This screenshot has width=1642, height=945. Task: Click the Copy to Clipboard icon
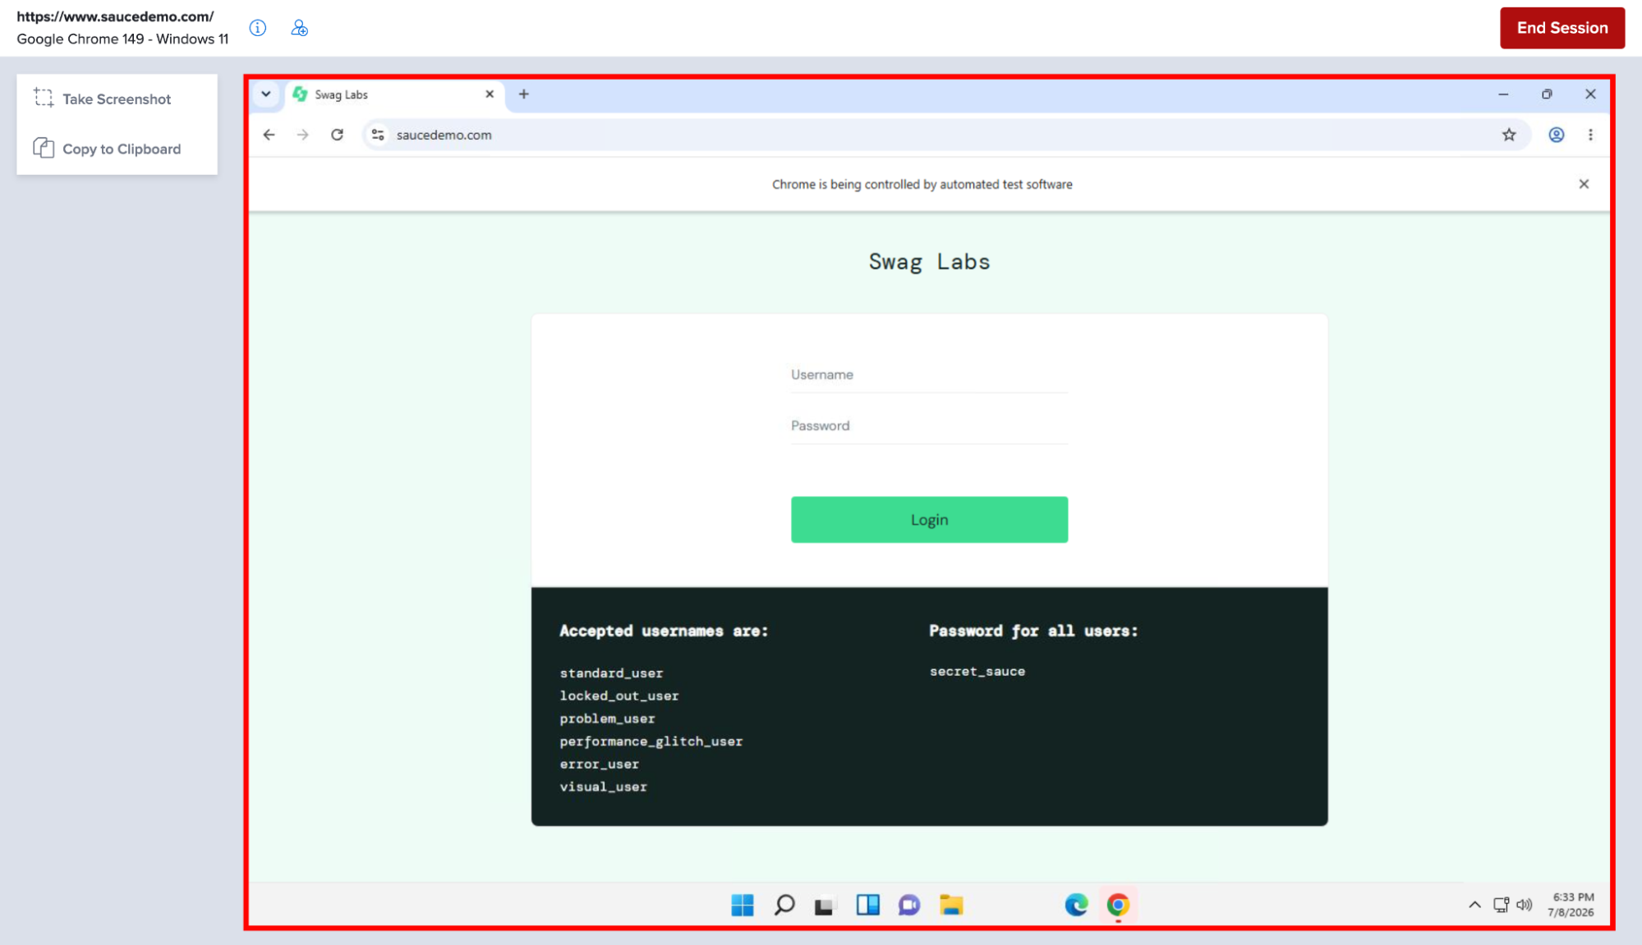pyautogui.click(x=44, y=149)
